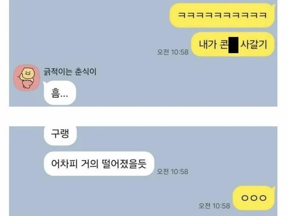Open the Choonsik profile picture
This screenshot has height=216, width=288.
pos(27,78)
